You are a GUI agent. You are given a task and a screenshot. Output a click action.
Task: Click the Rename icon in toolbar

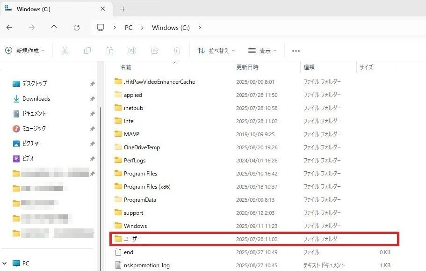(x=132, y=51)
